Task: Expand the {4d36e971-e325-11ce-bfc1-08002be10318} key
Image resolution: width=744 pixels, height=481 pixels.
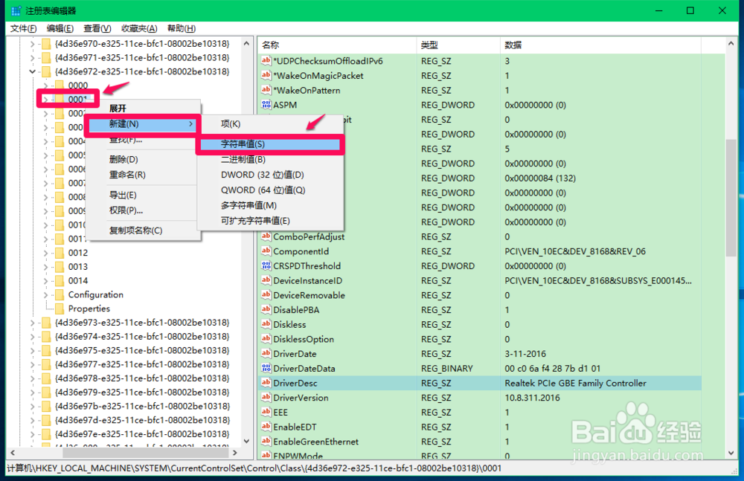Action: point(32,58)
